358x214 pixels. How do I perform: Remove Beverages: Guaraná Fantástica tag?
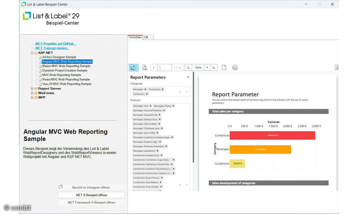click(164, 110)
